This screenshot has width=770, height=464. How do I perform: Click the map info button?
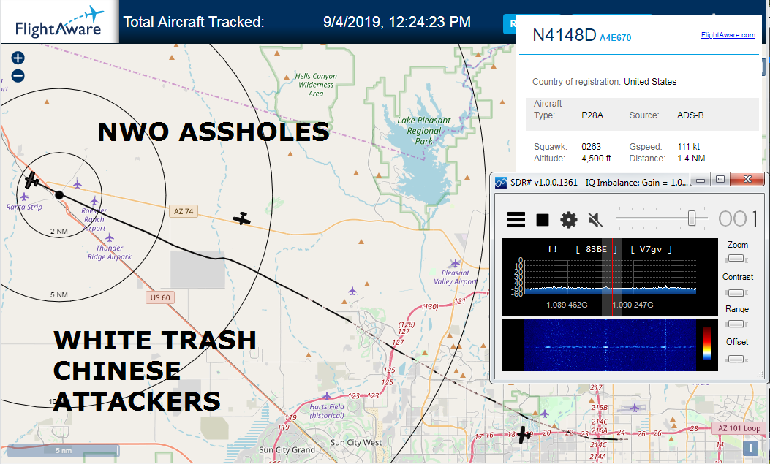coord(750,449)
